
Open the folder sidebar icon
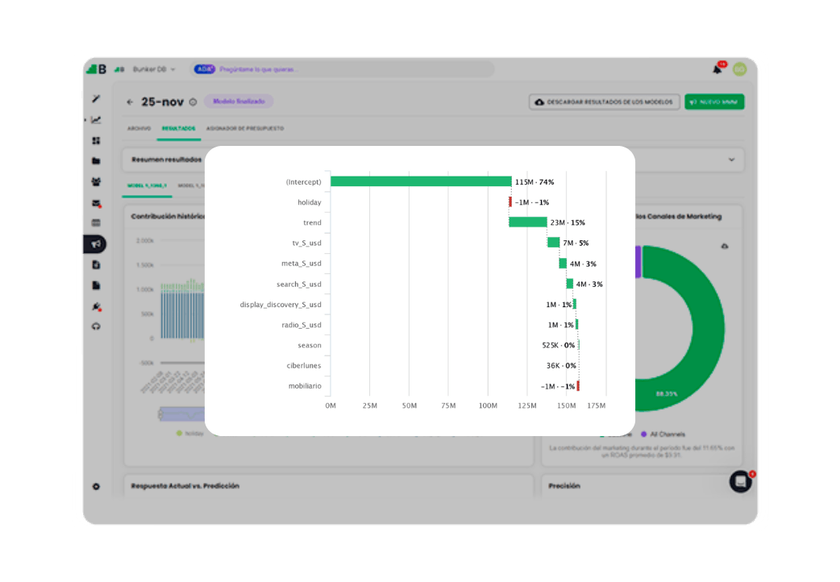[96, 160]
